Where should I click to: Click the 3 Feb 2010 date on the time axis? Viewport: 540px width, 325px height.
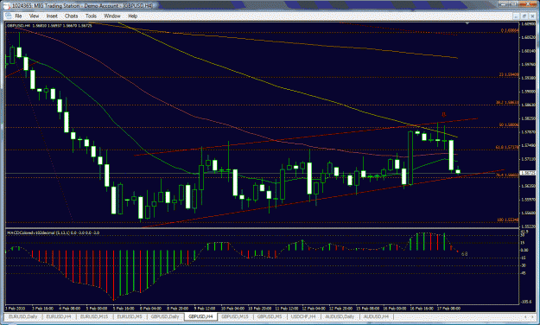click(16, 309)
